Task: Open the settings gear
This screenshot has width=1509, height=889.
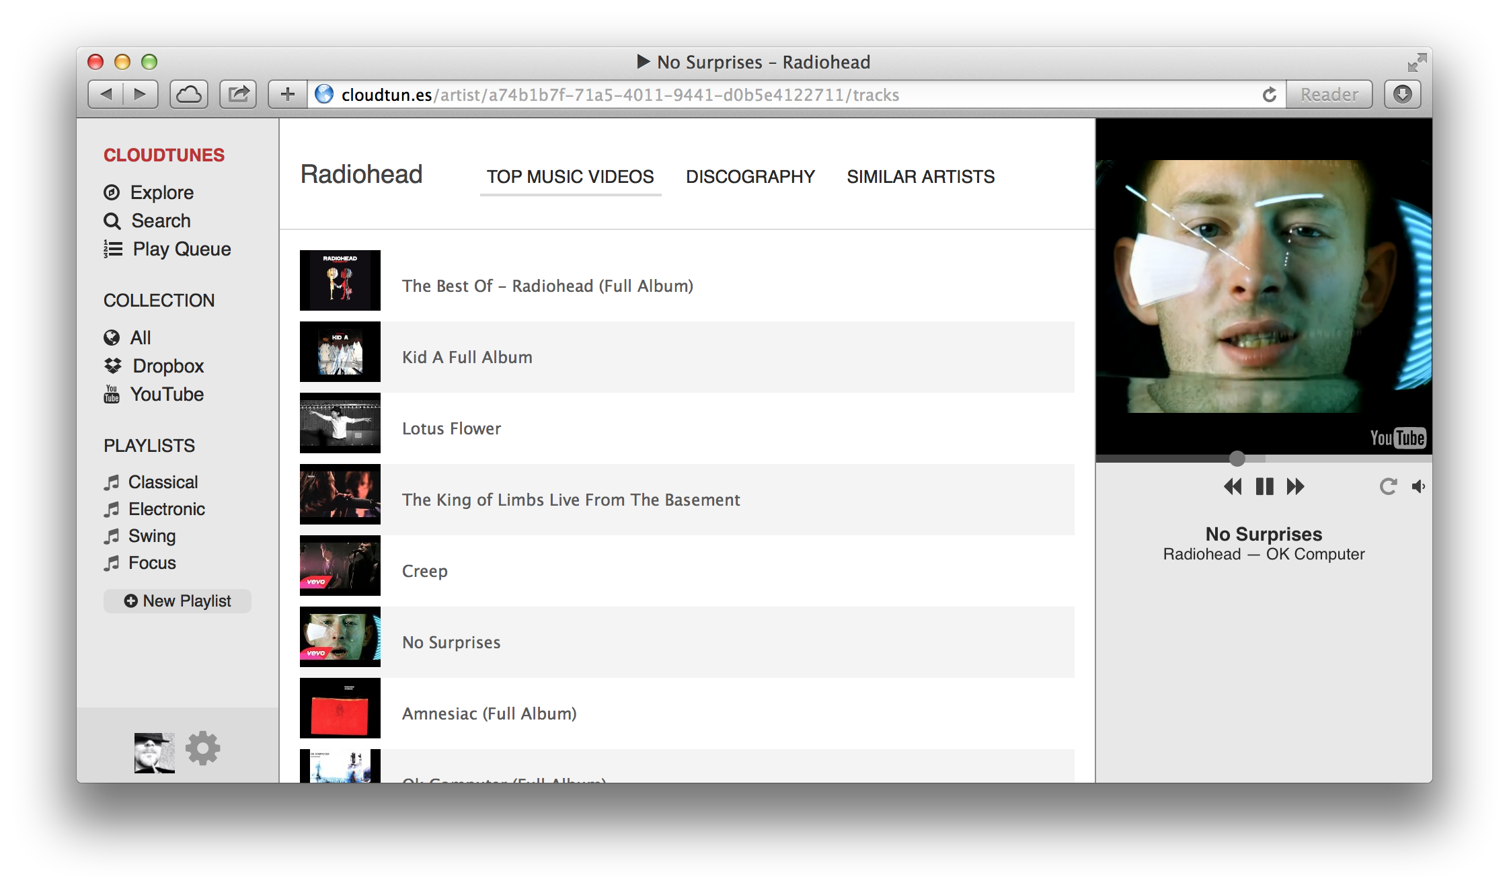Action: 202,748
